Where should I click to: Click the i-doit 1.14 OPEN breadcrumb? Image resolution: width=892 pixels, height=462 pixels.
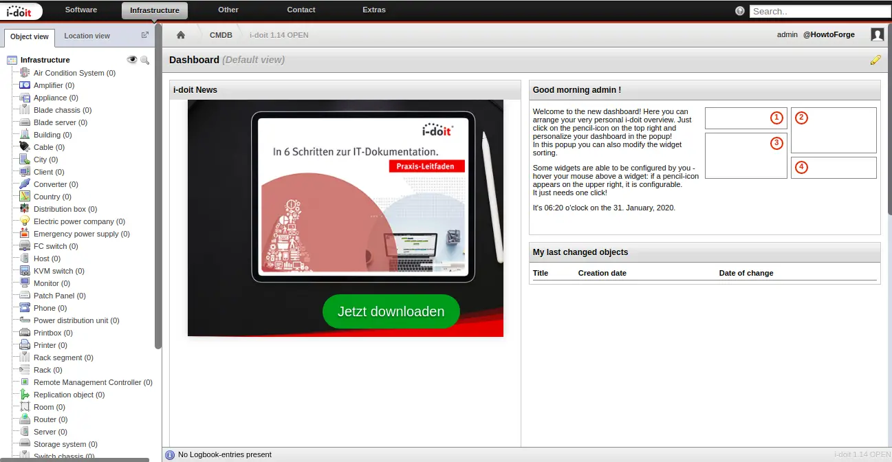tap(279, 35)
